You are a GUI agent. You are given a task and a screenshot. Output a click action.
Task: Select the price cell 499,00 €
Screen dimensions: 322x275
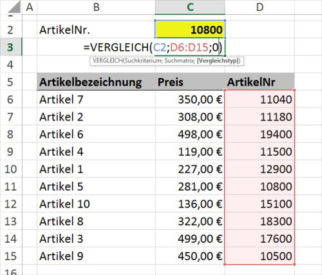click(190, 238)
